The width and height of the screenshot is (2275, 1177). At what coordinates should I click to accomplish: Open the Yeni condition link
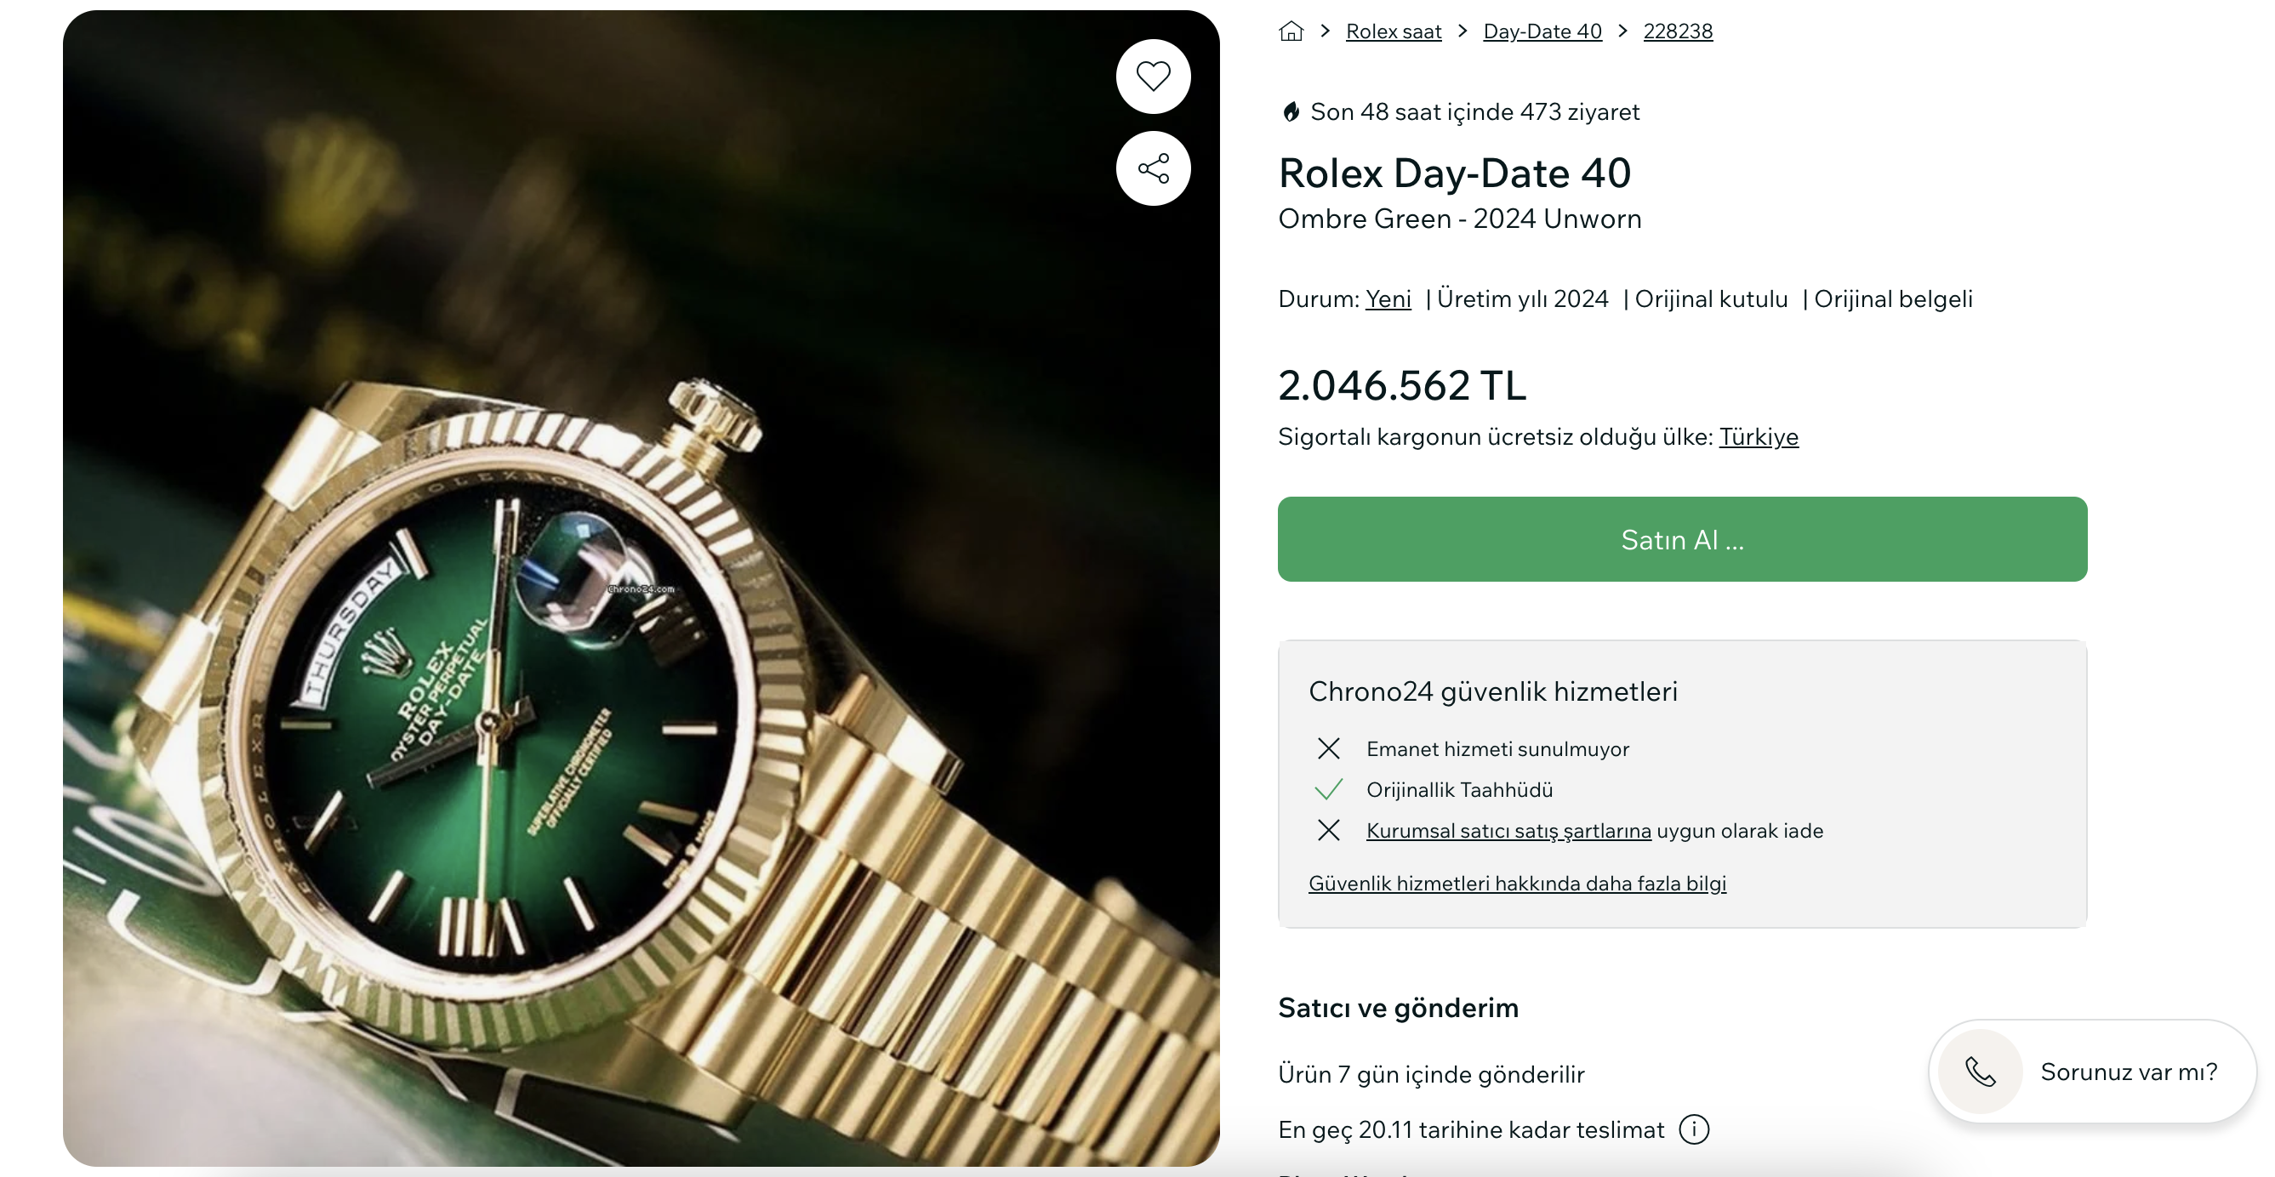1388,299
